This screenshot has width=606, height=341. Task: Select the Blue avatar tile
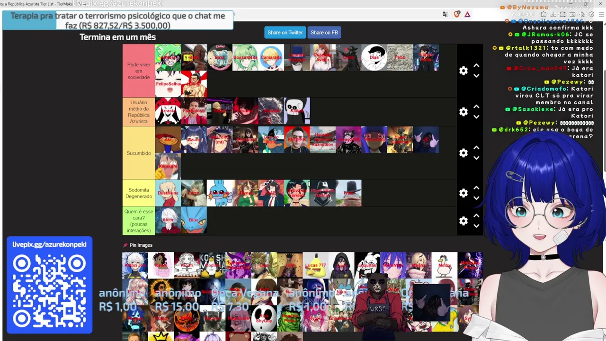(x=194, y=220)
